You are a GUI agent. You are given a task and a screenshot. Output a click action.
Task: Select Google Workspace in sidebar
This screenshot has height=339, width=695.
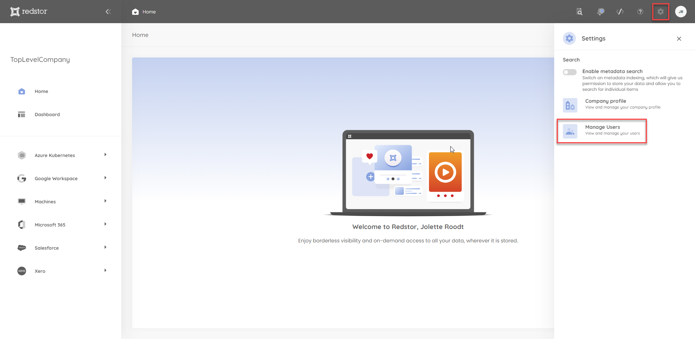tap(56, 179)
